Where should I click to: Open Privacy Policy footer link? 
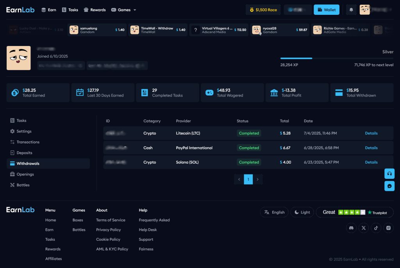pyautogui.click(x=109, y=229)
